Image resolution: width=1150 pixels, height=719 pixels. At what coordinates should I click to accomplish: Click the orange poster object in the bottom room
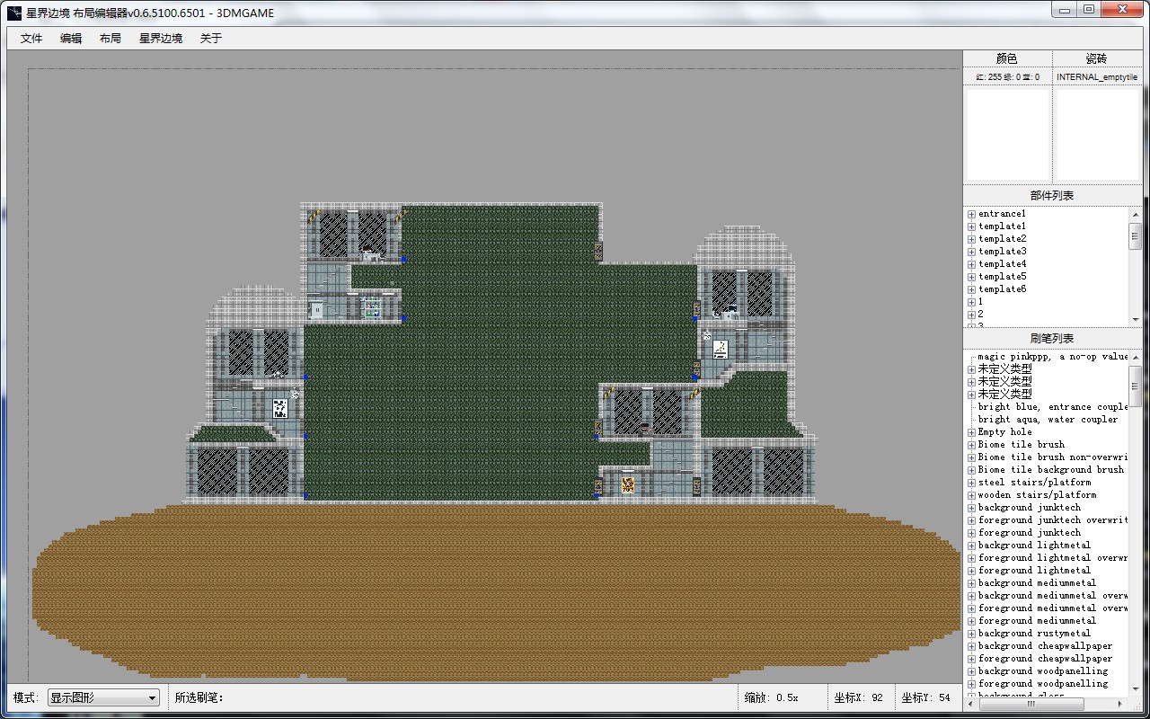click(x=628, y=485)
